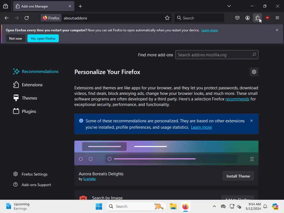The image size is (284, 213).
Task: Open Add-ons Support in the sidebar
Action: coord(32,185)
